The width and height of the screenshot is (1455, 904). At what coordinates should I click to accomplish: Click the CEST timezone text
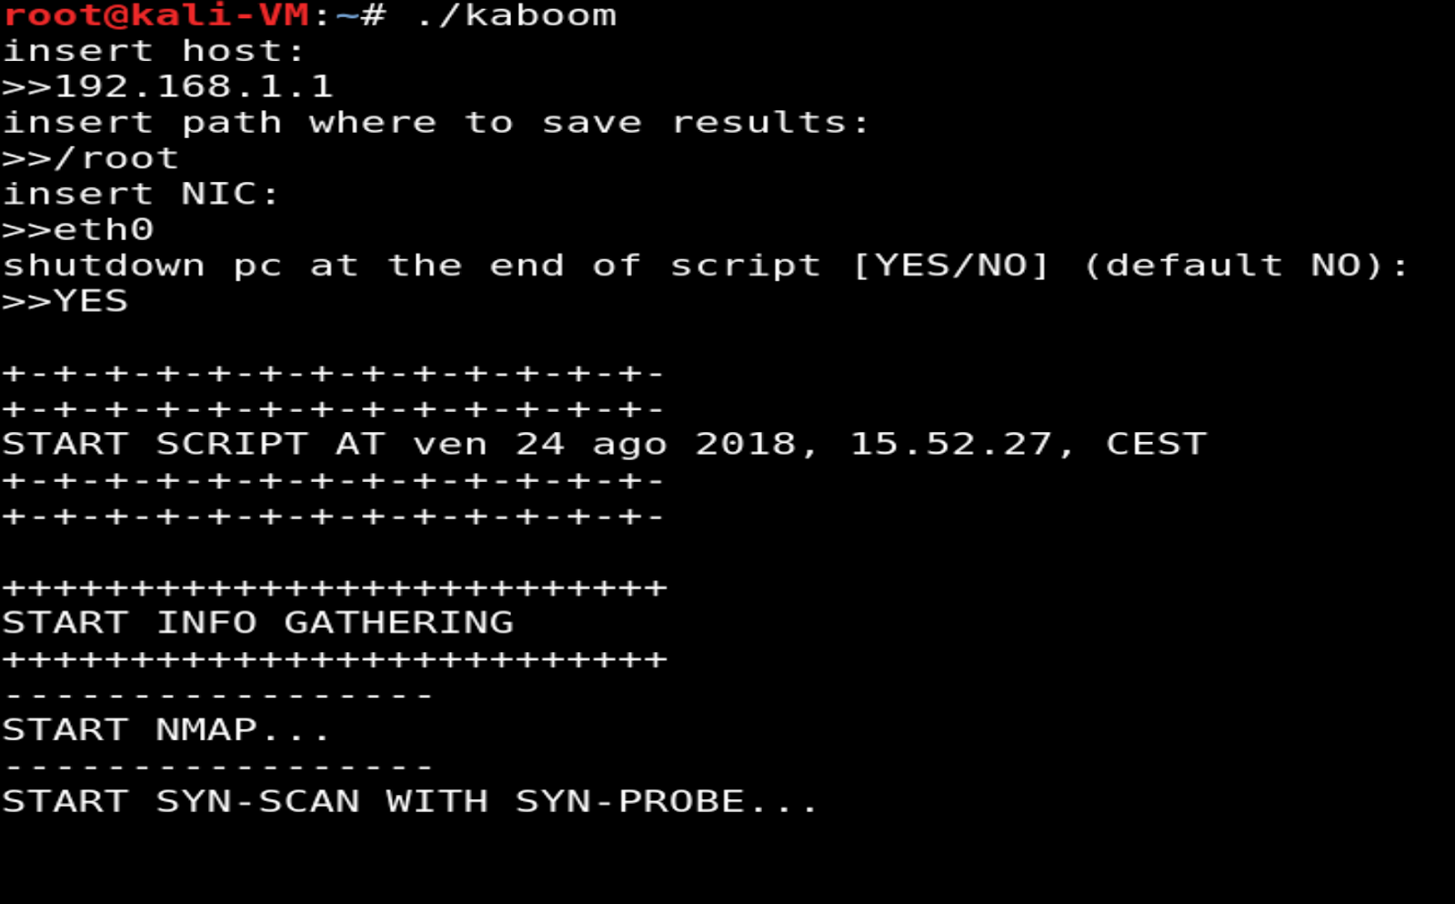coord(1156,444)
